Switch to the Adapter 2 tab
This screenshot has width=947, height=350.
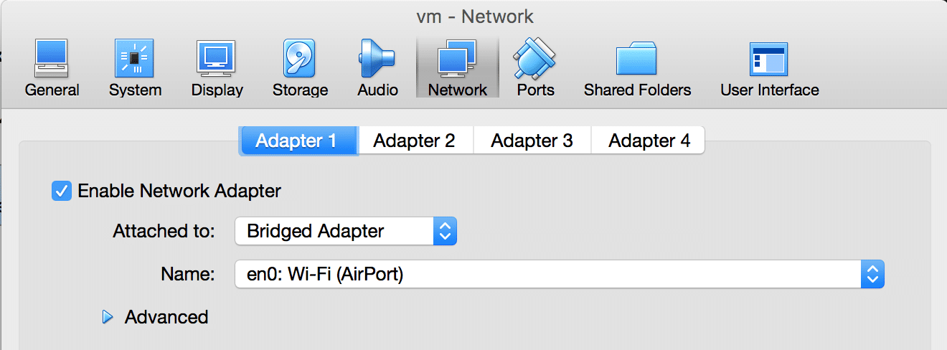[x=415, y=141]
